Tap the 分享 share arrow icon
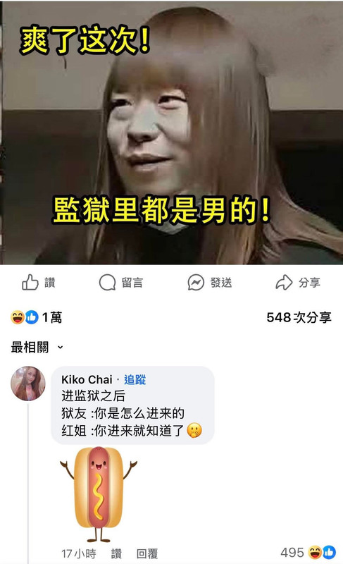 click(x=284, y=283)
